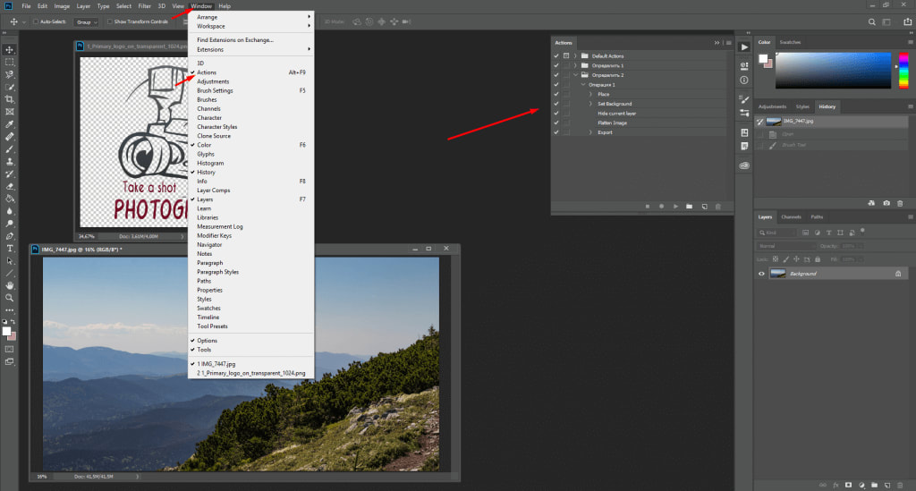
Task: Click the Actions play icon in collapsed dock
Action: pyautogui.click(x=744, y=47)
